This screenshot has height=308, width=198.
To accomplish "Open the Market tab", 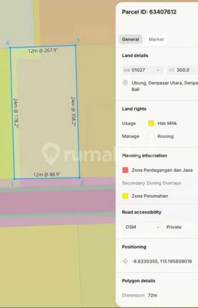I will coord(156,39).
